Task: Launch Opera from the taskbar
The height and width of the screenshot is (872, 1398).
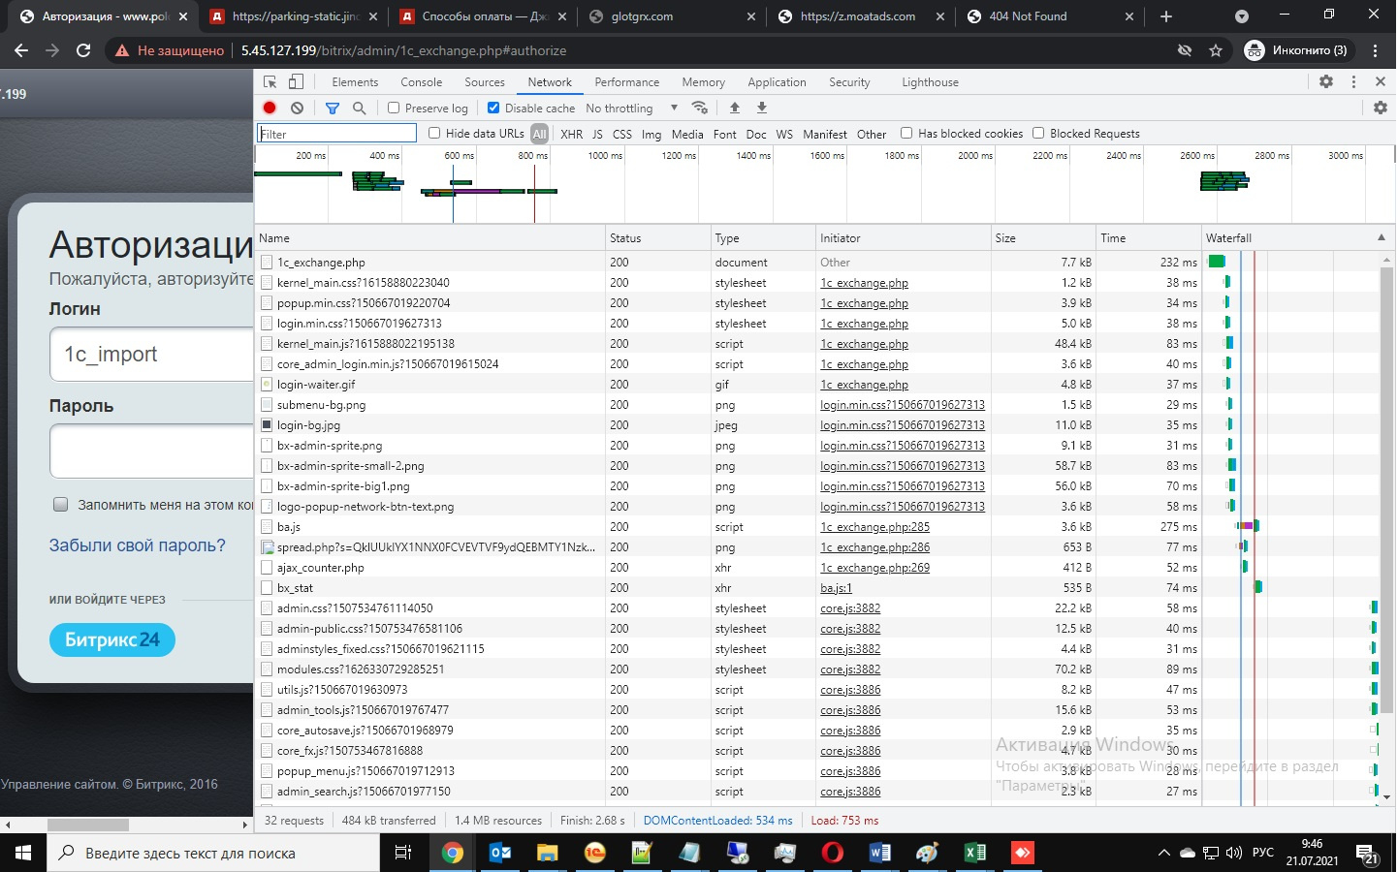Action: pos(833,853)
